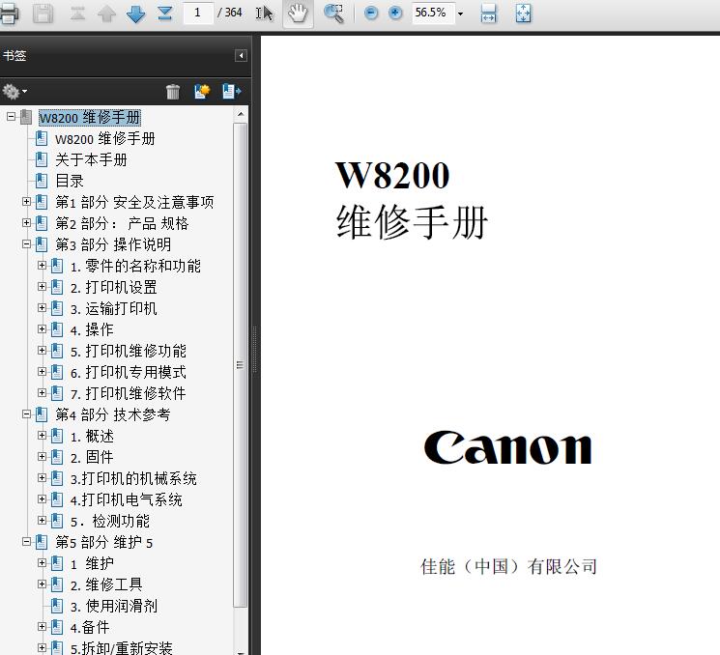Choose the marquee zoom tool
The width and height of the screenshot is (720, 655).
click(x=334, y=13)
